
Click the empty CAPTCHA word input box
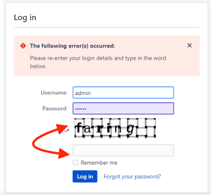tap(123, 150)
